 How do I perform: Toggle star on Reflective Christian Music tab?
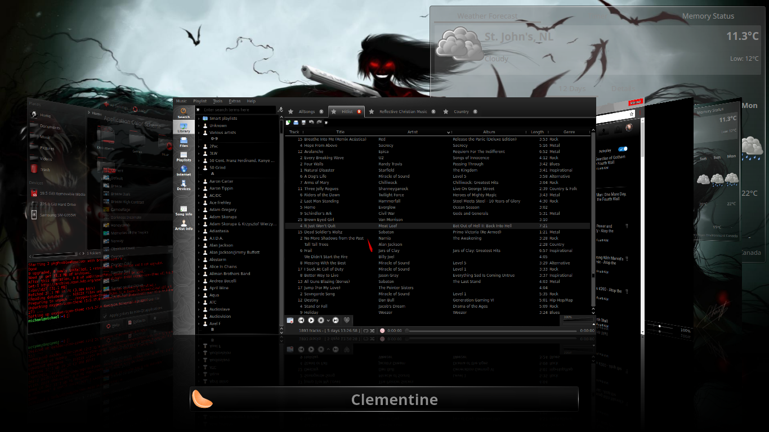point(372,111)
